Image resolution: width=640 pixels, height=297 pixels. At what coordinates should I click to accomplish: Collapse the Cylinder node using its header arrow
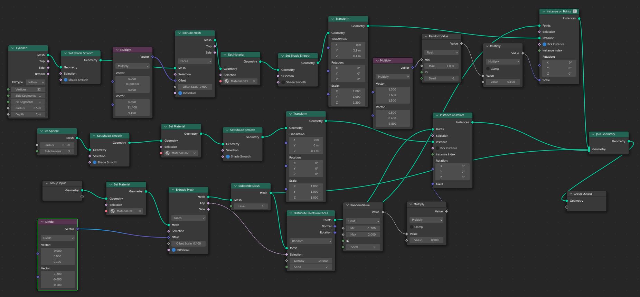[13, 48]
